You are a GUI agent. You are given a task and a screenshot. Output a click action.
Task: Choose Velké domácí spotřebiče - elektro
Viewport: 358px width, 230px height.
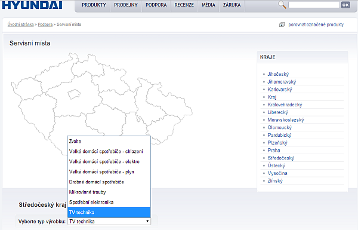pyautogui.click(x=109, y=162)
